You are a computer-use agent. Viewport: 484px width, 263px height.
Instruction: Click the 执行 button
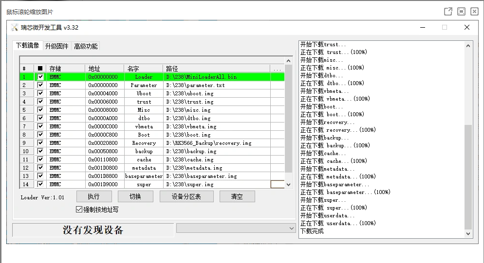click(94, 196)
